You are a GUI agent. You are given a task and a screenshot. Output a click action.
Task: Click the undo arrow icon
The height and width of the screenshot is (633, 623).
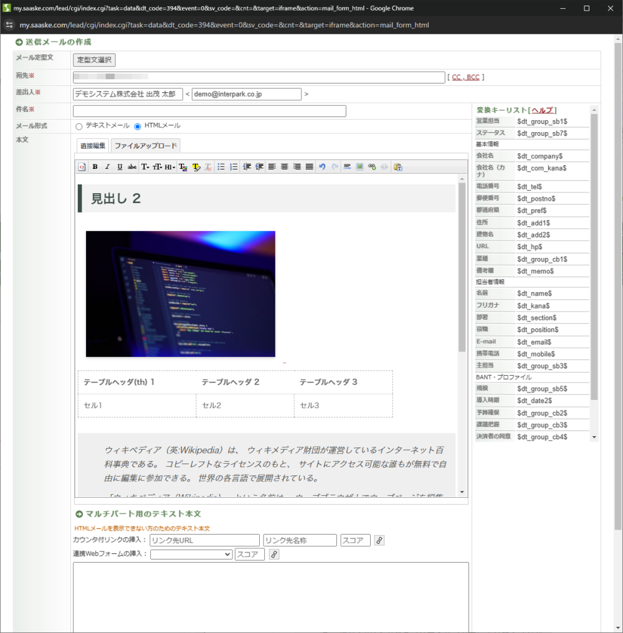(x=322, y=167)
